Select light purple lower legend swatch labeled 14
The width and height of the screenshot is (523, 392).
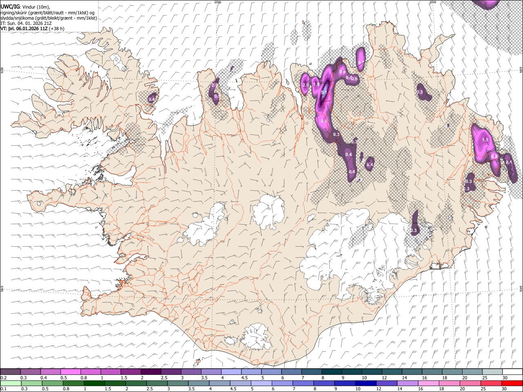(407, 383)
